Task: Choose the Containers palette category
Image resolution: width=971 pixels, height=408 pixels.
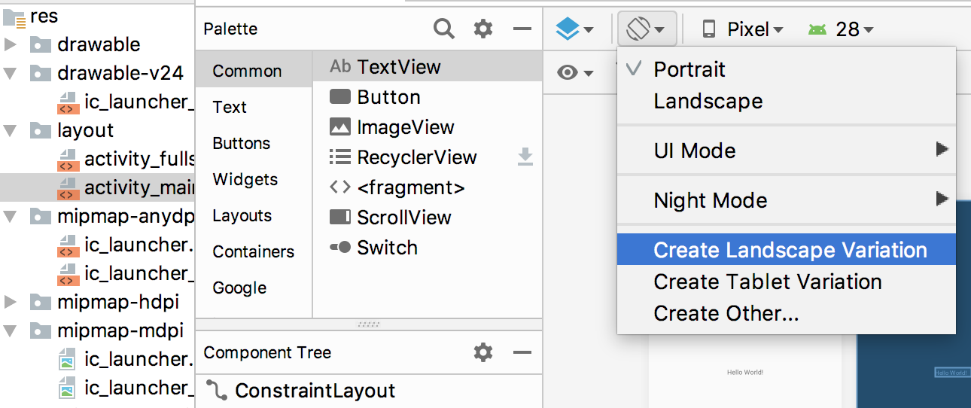Action: [x=254, y=251]
